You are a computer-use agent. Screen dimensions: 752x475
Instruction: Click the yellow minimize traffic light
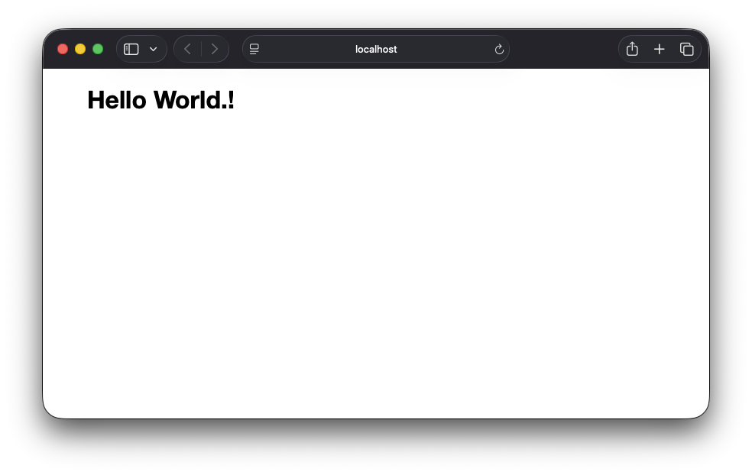[x=80, y=48]
